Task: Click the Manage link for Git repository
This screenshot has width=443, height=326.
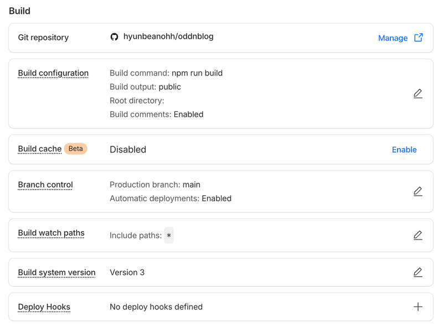Action: [393, 38]
